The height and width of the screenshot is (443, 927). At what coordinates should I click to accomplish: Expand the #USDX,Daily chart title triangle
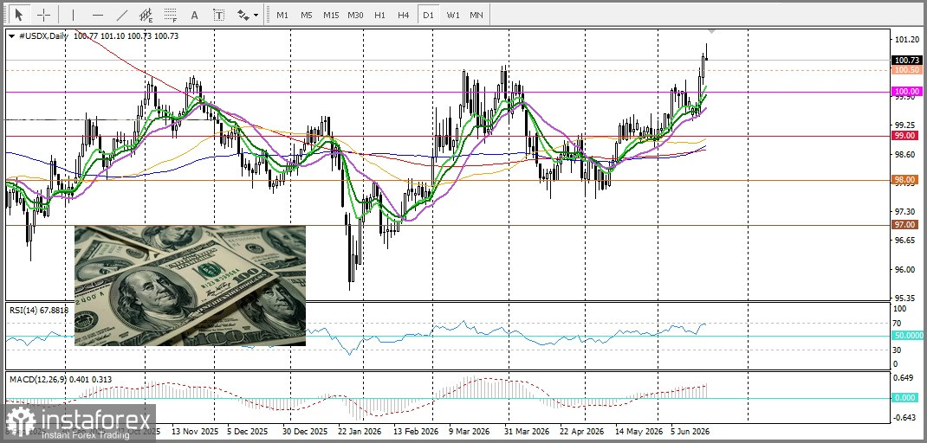point(12,36)
